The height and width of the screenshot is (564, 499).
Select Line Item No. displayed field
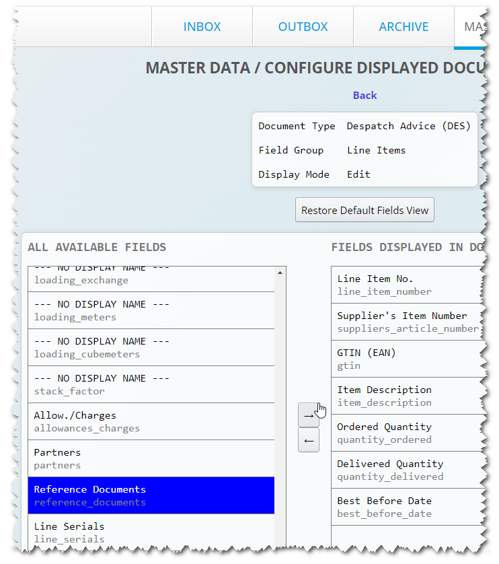tap(408, 285)
